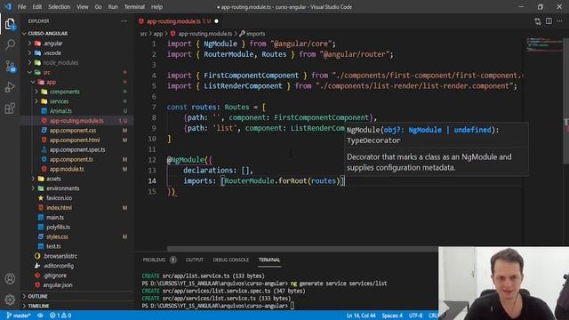The width and height of the screenshot is (569, 320).
Task: Click the 'app' breadcrumb segment
Action: click(x=158, y=34)
